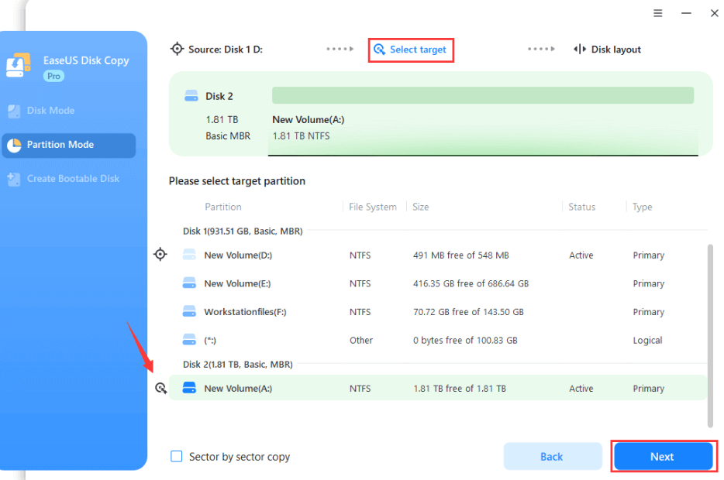
Task: Enable Sector by sector copy checkbox
Action: [177, 457]
